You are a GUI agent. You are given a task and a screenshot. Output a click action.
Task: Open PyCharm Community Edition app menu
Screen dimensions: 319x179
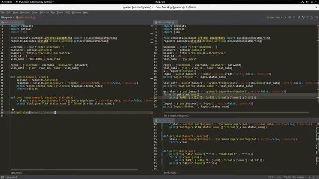tap(35, 2)
